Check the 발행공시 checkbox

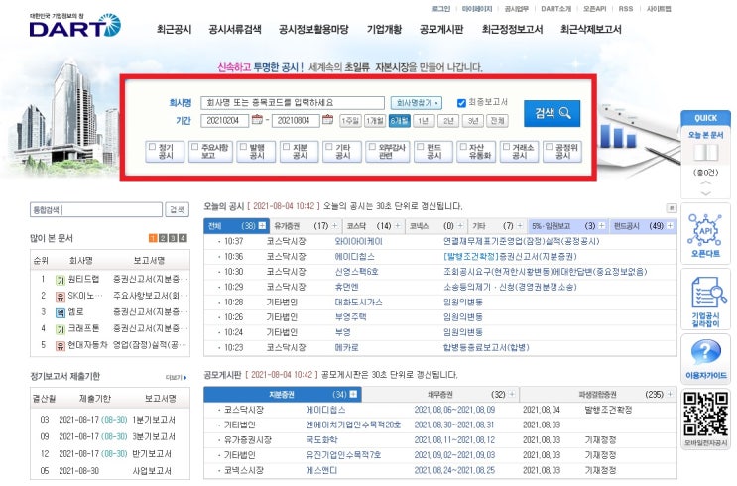(243, 147)
